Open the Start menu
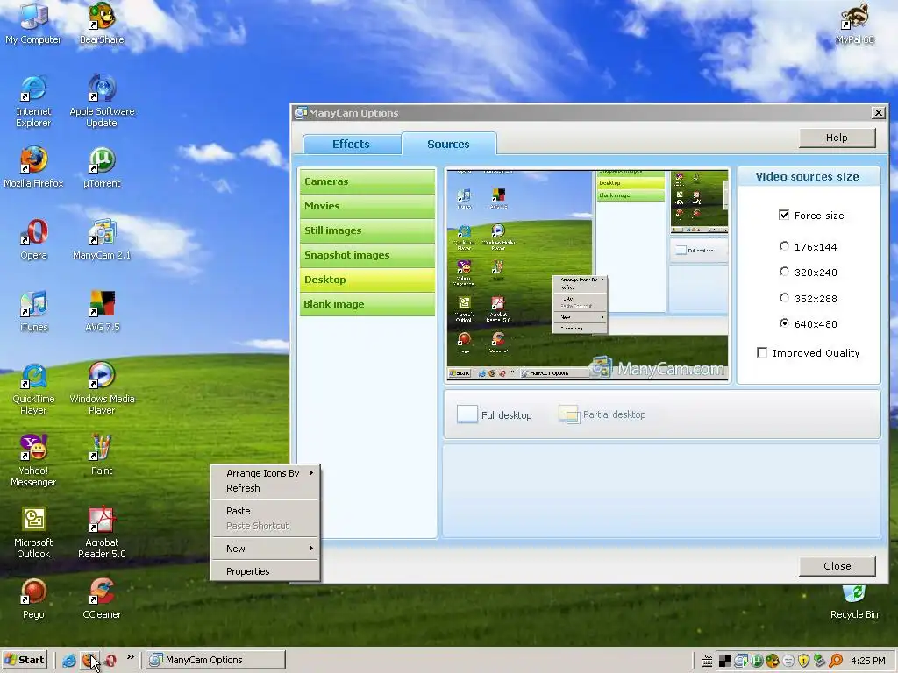The height and width of the screenshot is (673, 898). point(24,660)
